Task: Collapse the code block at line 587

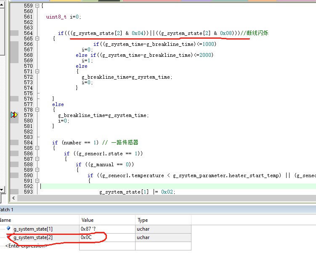Action: point(37,159)
